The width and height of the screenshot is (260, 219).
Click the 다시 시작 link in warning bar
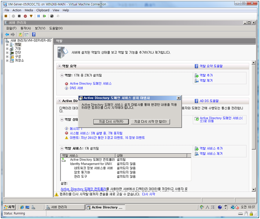tap(148, 194)
